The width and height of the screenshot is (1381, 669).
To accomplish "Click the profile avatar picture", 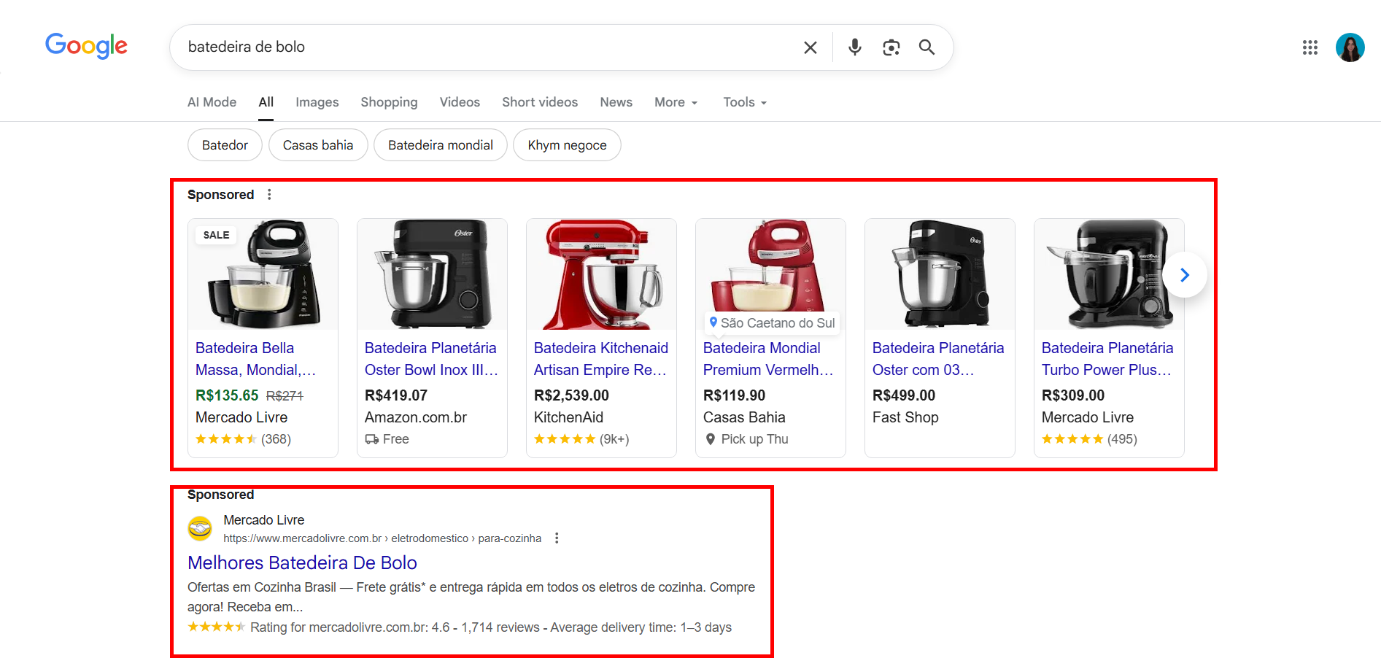I will (1351, 47).
